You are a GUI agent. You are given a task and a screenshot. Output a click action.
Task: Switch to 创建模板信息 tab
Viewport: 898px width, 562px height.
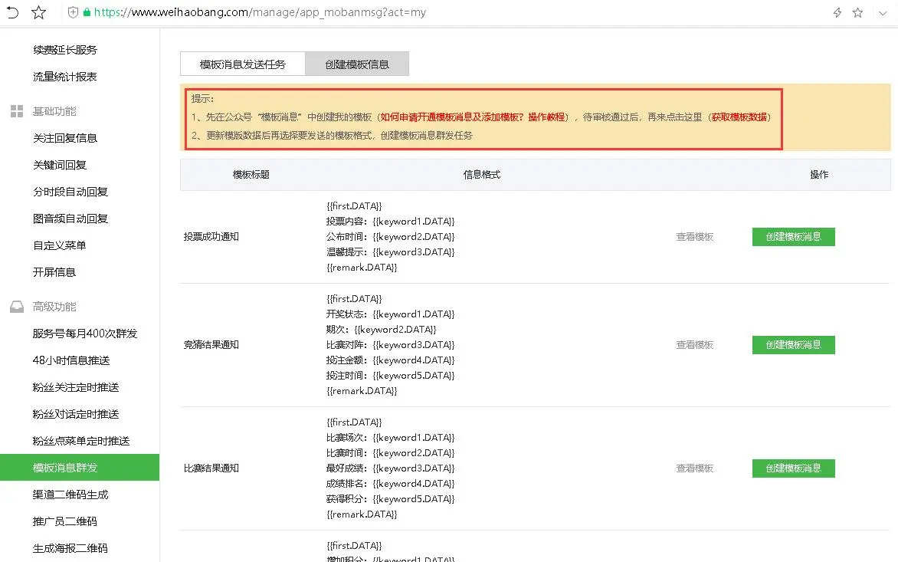(357, 64)
